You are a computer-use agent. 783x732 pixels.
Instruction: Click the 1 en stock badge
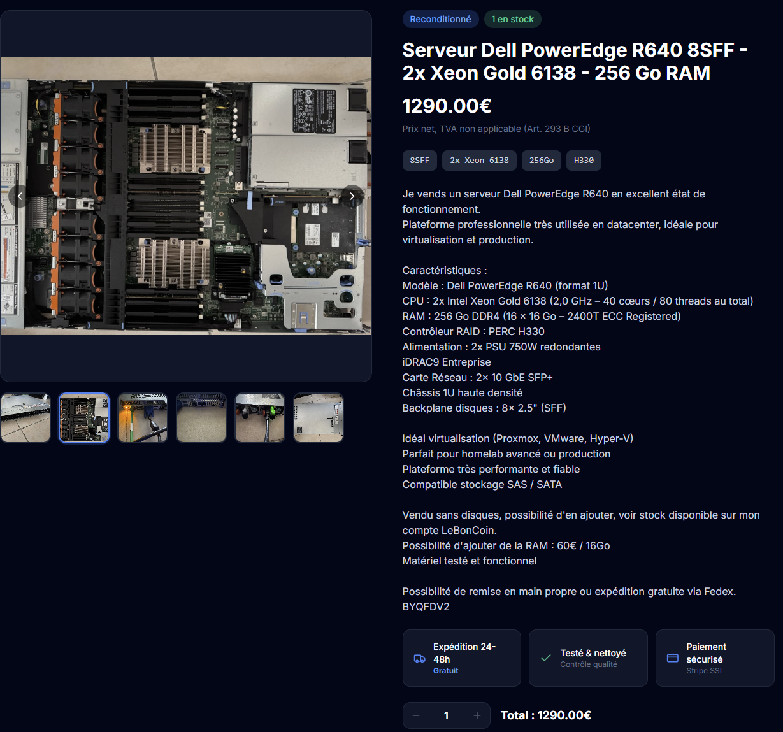click(x=513, y=19)
